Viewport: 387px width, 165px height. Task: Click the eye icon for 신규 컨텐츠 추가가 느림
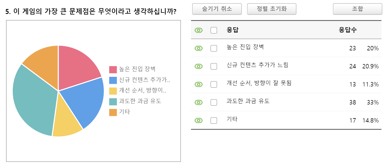pyautogui.click(x=199, y=66)
